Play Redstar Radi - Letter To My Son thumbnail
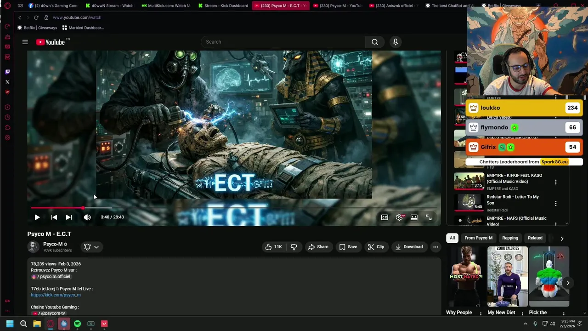Image resolution: width=588 pixels, height=331 pixels. 469,202
